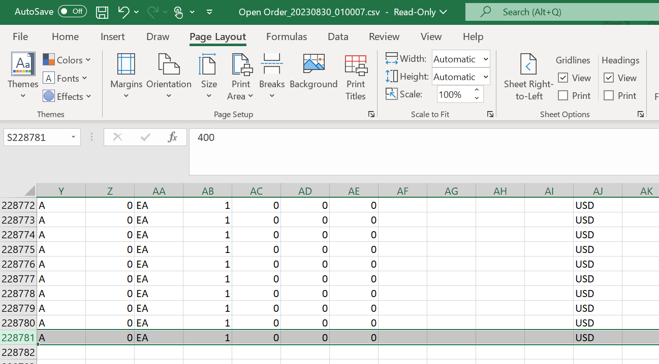Enable the Headings Print checkbox

pos(609,96)
